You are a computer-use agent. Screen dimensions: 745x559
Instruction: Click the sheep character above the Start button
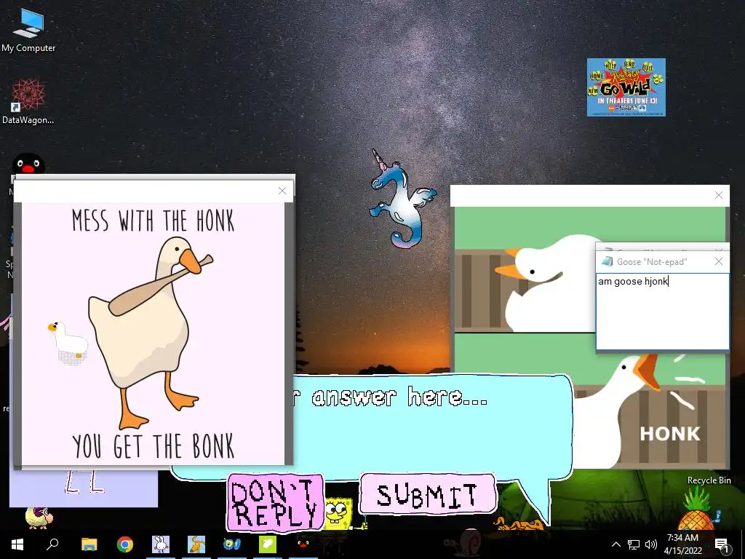click(39, 518)
